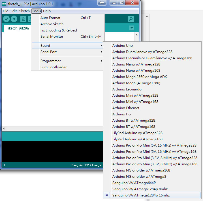Expand the Serial Port submenu
Screen dimensions: 203x201
[x=67, y=52]
